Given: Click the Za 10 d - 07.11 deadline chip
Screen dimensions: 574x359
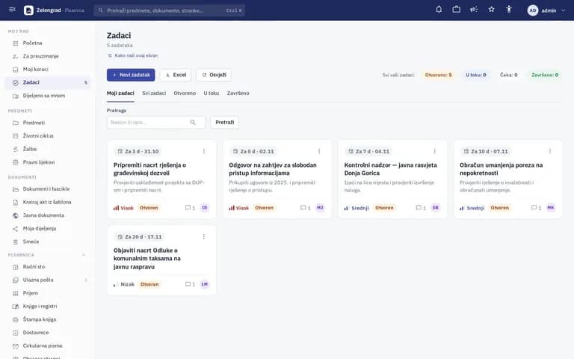Looking at the screenshot, I should click(x=485, y=151).
